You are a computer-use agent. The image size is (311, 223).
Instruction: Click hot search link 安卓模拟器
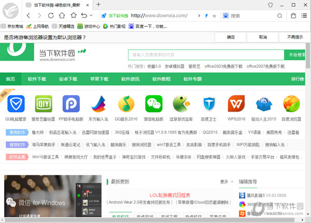coord(175,66)
